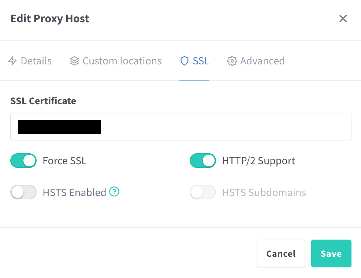
Task: Click the lightning bolt icon beside Details
Action: click(12, 61)
